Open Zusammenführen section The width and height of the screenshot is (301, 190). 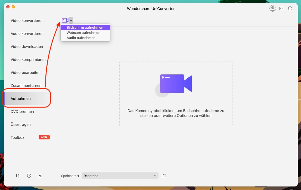click(x=26, y=86)
